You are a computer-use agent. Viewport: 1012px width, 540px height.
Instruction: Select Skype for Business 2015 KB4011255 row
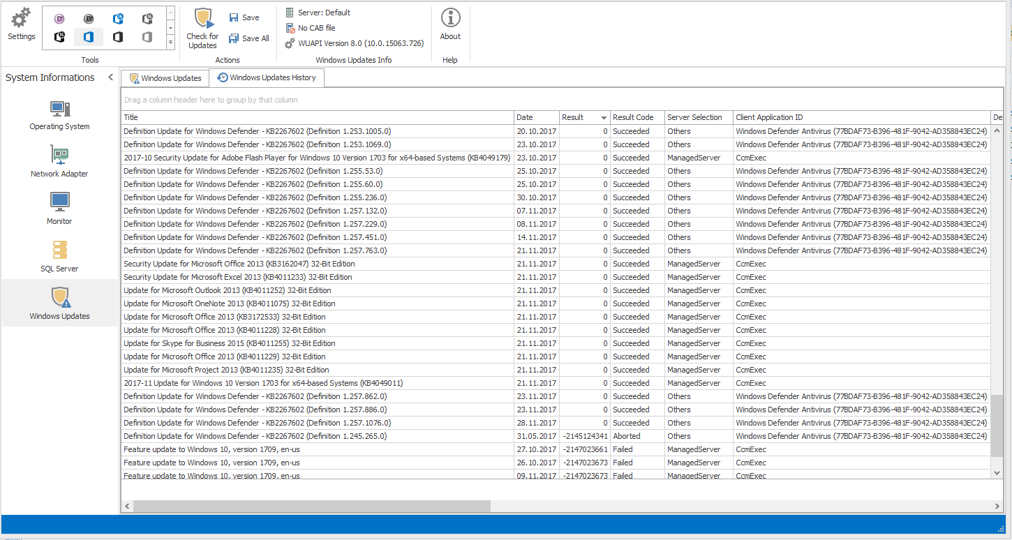556,343
